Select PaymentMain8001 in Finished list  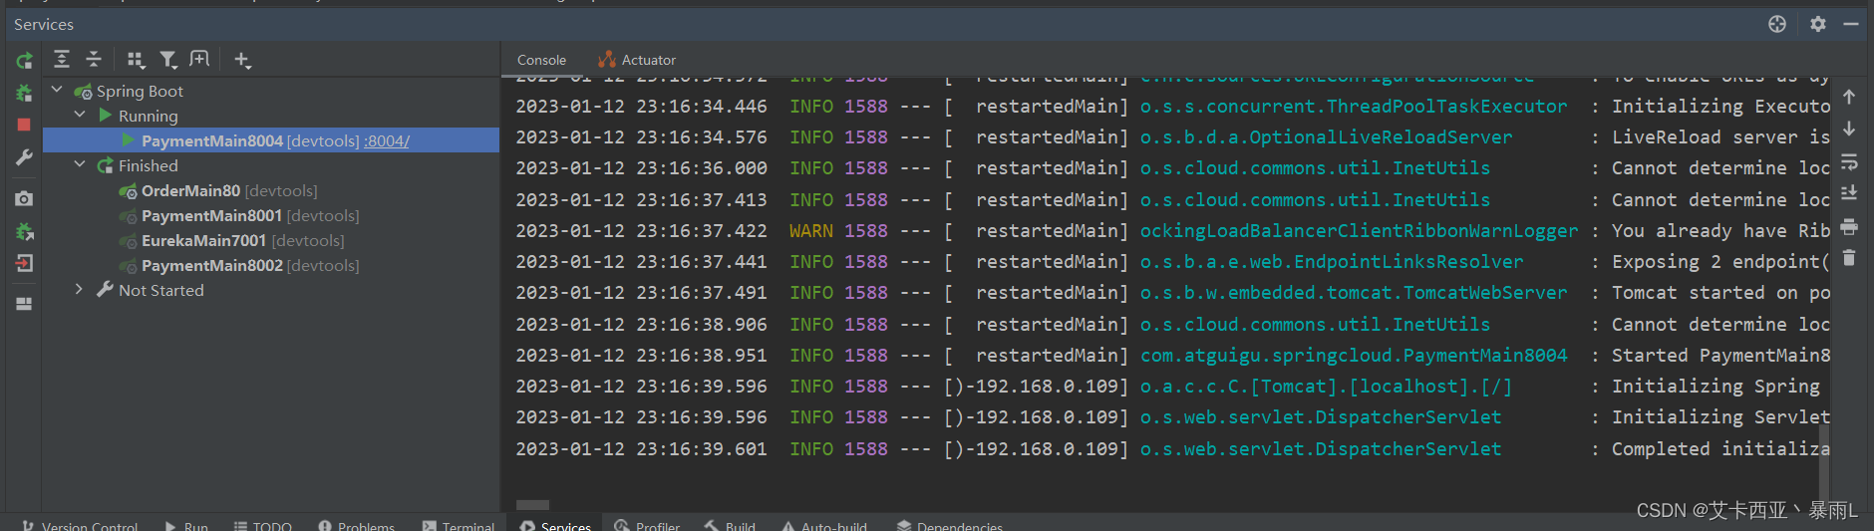pos(211,215)
